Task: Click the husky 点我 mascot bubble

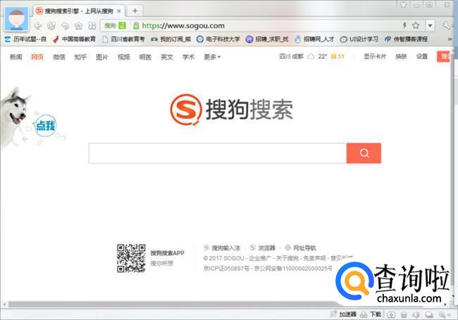Action: 45,126
